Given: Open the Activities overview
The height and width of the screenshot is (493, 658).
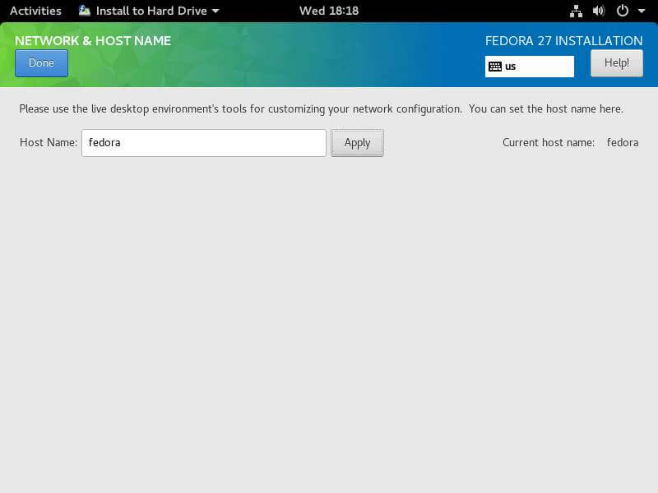Looking at the screenshot, I should [x=35, y=11].
